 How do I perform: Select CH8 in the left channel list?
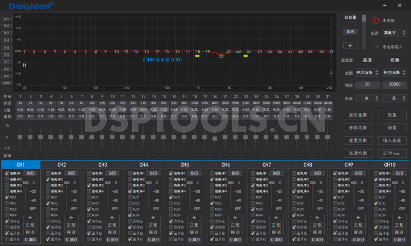(x=7, y=68)
